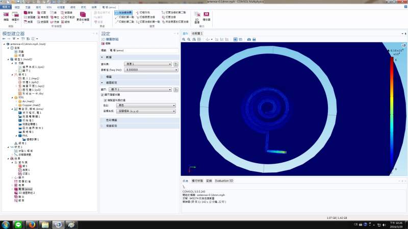Viewport: 408px width, 229px height.
Task: Select first point for cut line tool
Action: coord(124,17)
